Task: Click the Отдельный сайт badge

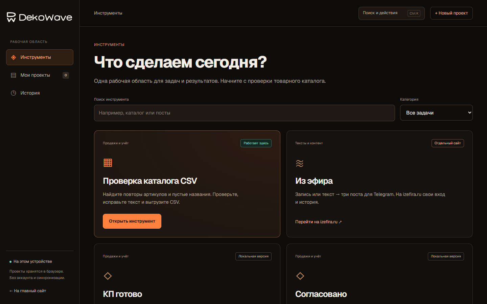Action: (x=447, y=143)
